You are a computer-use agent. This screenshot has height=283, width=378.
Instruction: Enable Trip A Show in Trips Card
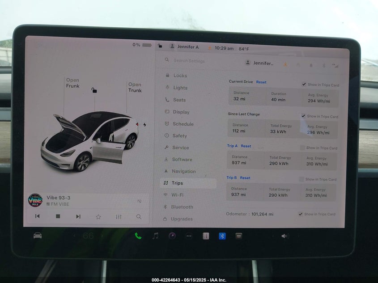pos(303,148)
